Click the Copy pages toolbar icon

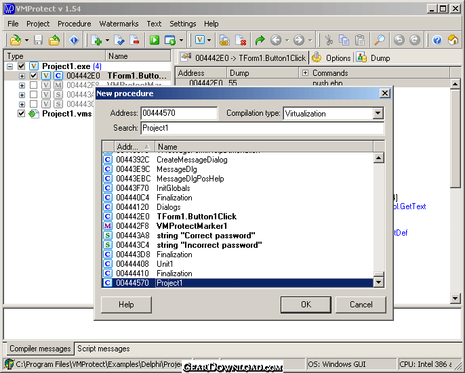point(344,40)
